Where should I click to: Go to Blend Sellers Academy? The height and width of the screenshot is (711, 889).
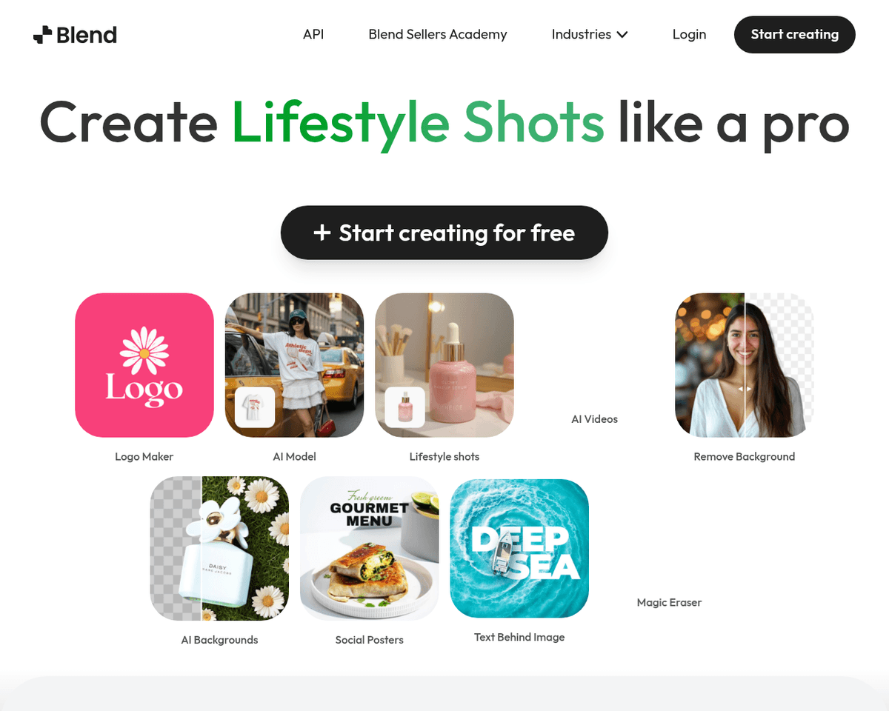pyautogui.click(x=438, y=35)
